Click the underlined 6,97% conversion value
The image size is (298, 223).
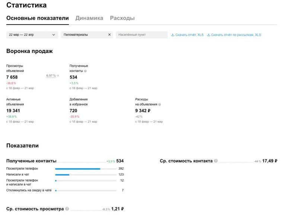(x=51, y=76)
